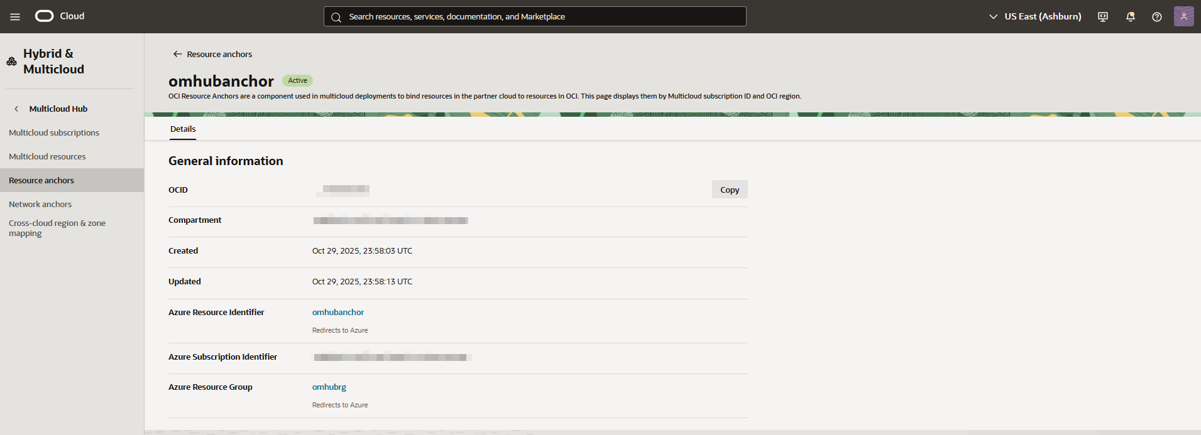Viewport: 1201px width, 435px height.
Task: Open the Cloud Shell developer tools icon
Action: click(1103, 17)
